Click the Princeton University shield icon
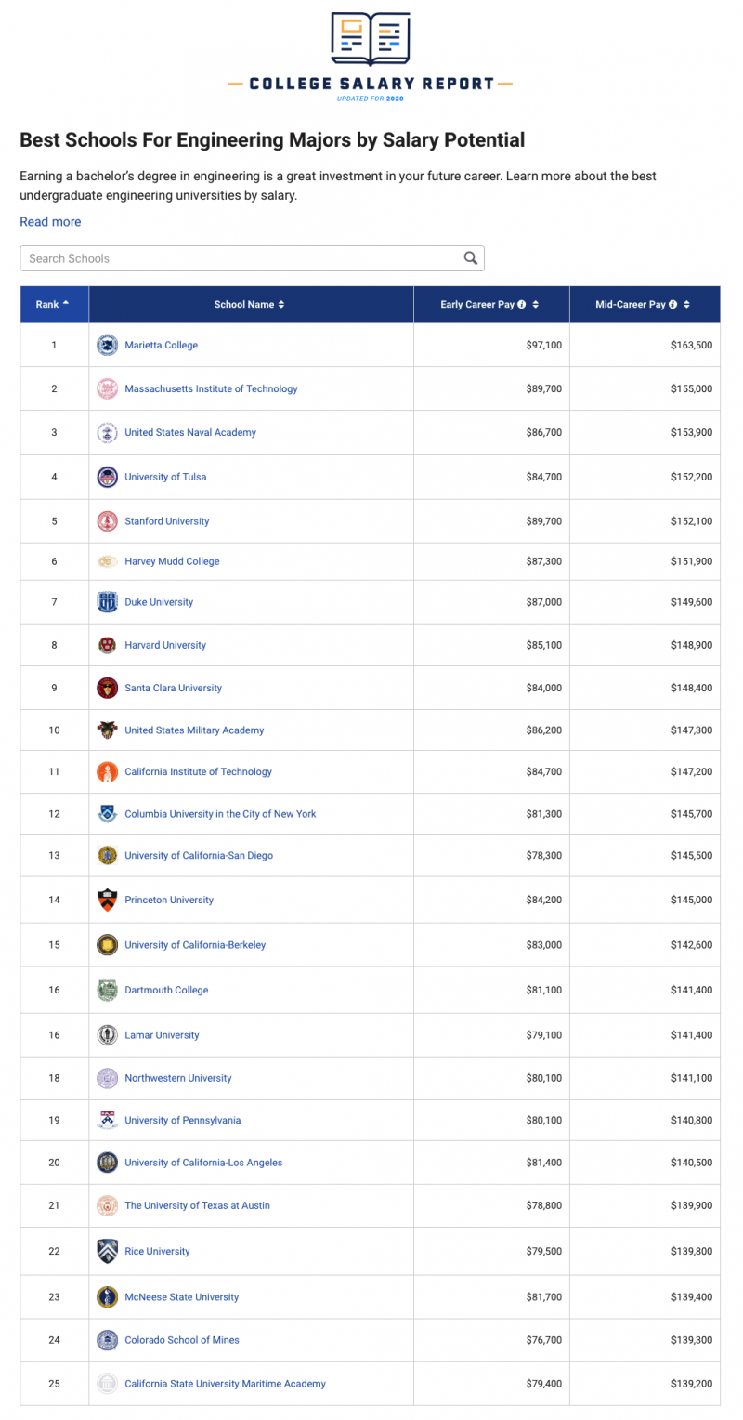 tap(107, 900)
